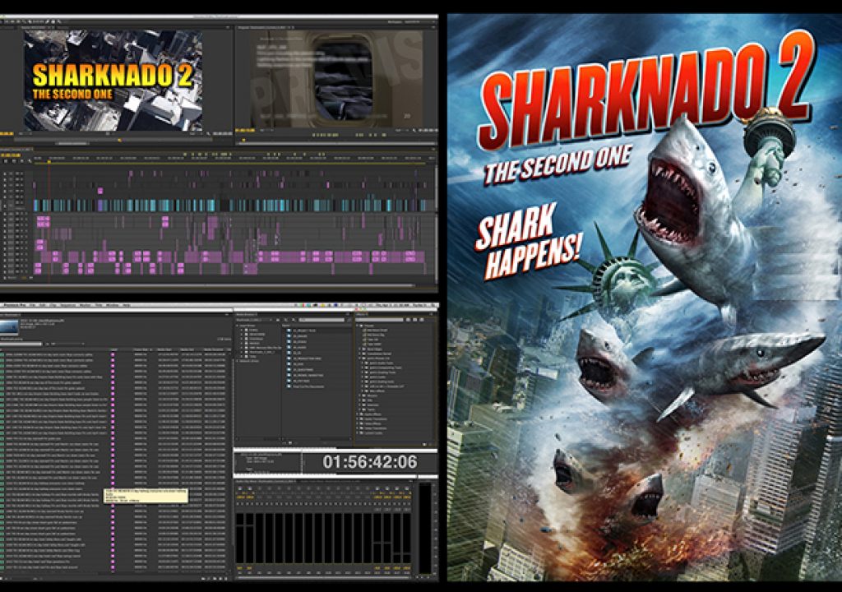Click the Program Monitor scrubber playhead

[x=243, y=140]
